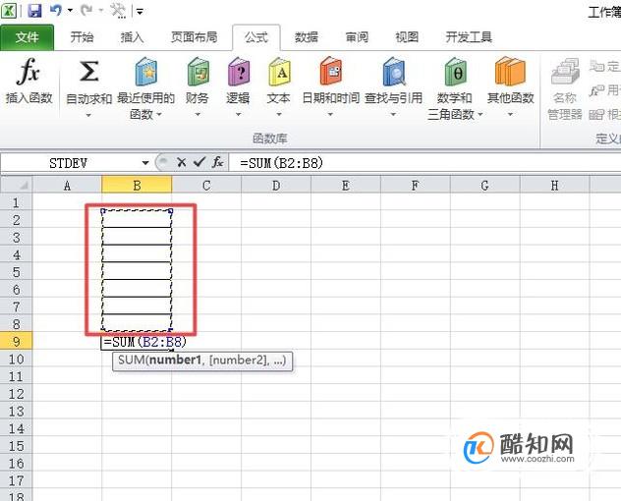Open the More Functions (其他函数) dropdown

511,88
